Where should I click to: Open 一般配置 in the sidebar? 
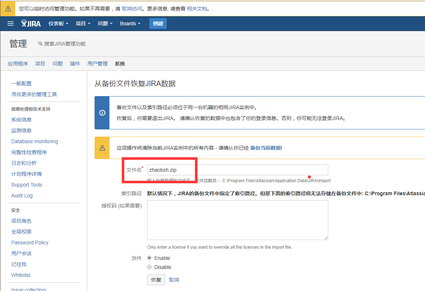tap(21, 84)
